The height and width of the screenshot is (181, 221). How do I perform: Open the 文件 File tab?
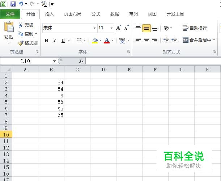point(10,14)
